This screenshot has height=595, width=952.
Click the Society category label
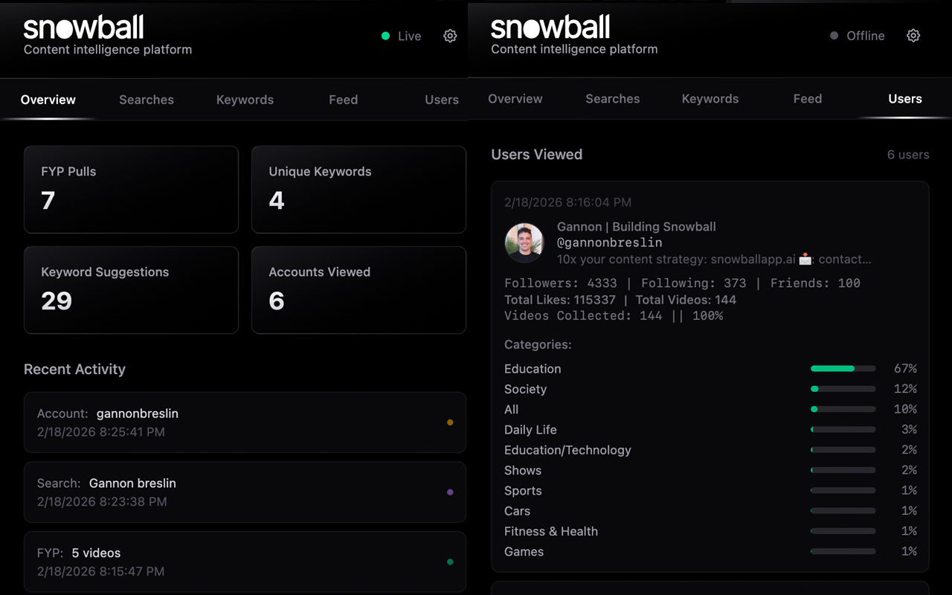pos(525,389)
